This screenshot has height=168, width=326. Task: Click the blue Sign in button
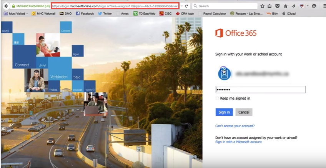coord(224,112)
